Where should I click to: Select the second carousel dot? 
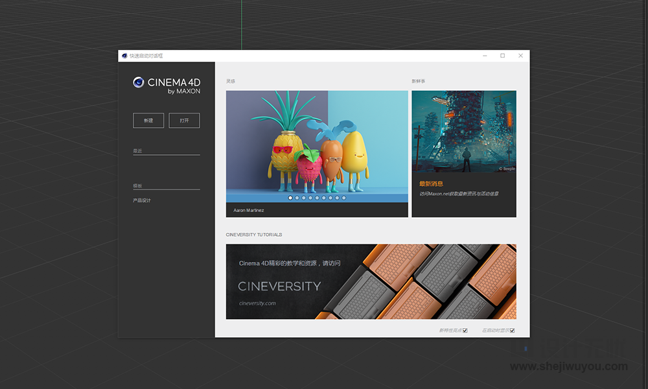click(x=297, y=198)
